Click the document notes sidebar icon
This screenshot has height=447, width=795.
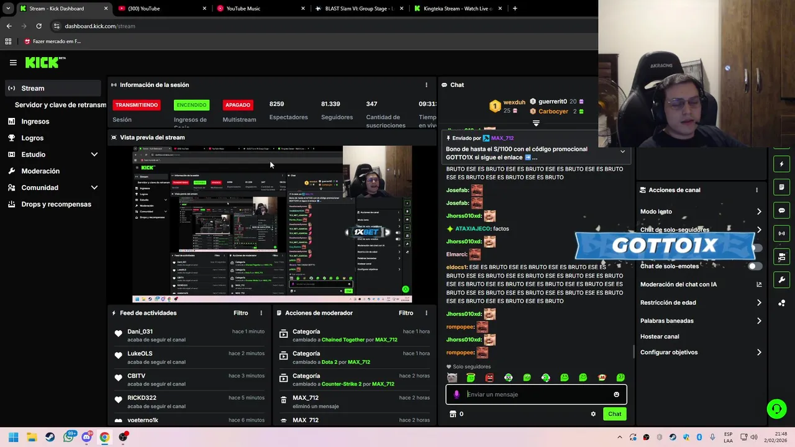[781, 187]
